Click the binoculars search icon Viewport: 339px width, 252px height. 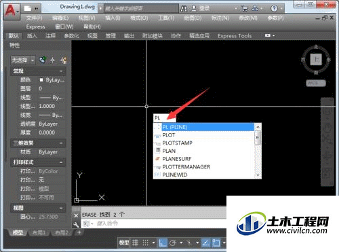click(x=184, y=9)
